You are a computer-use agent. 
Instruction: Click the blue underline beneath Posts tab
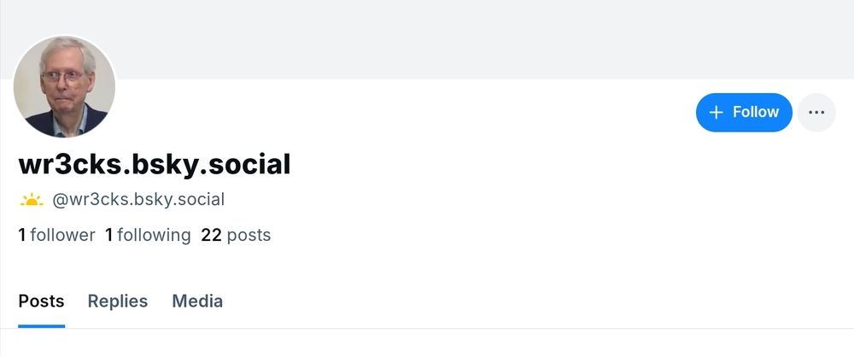(41, 325)
